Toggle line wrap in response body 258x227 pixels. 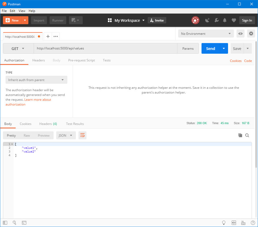click(82, 135)
